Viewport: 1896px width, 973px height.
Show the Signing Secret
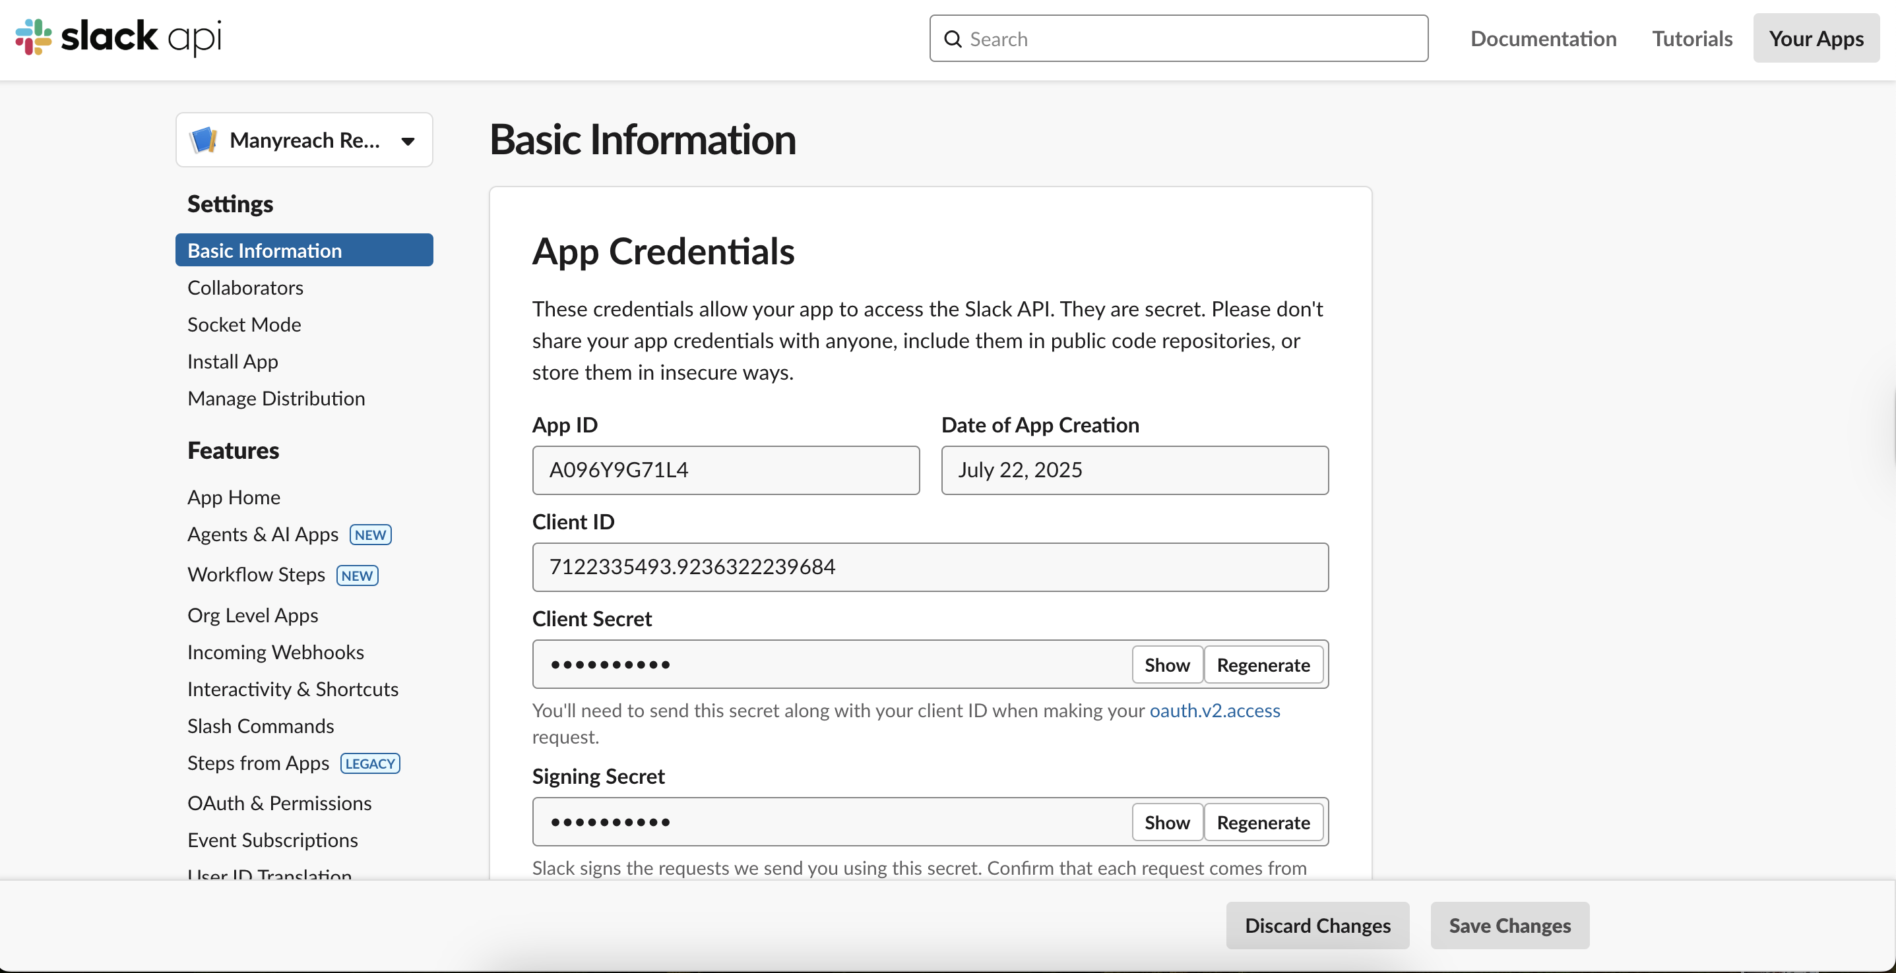1166,821
